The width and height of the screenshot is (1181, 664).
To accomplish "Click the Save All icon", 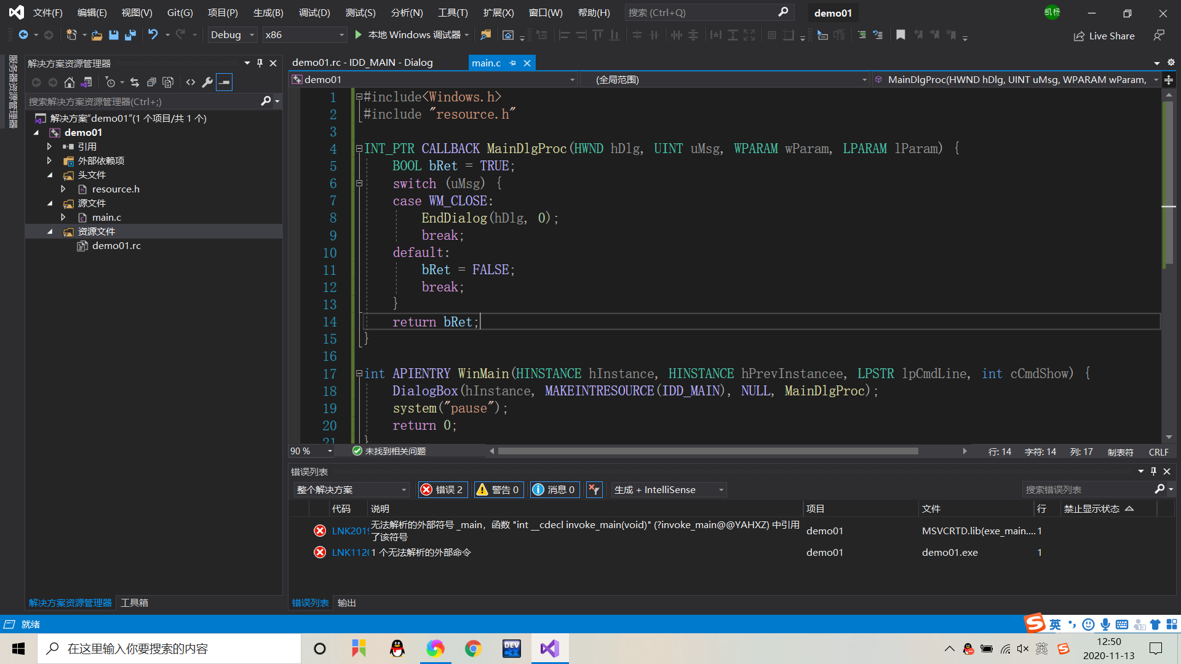I will (130, 35).
